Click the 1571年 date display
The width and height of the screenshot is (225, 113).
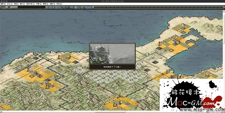click(6, 8)
